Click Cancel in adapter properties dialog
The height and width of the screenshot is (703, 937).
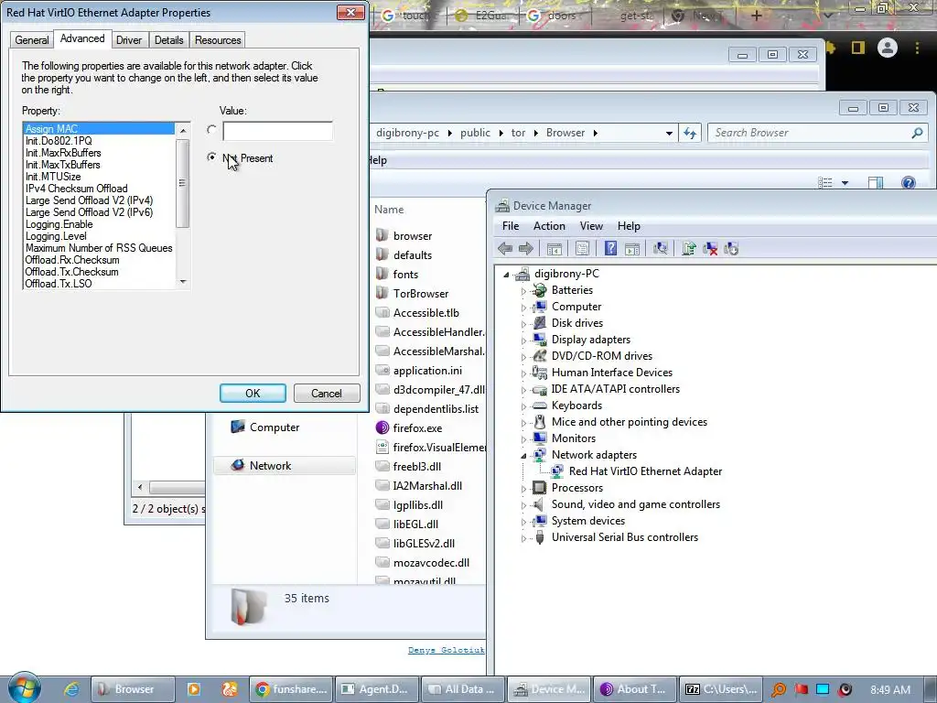327,394
